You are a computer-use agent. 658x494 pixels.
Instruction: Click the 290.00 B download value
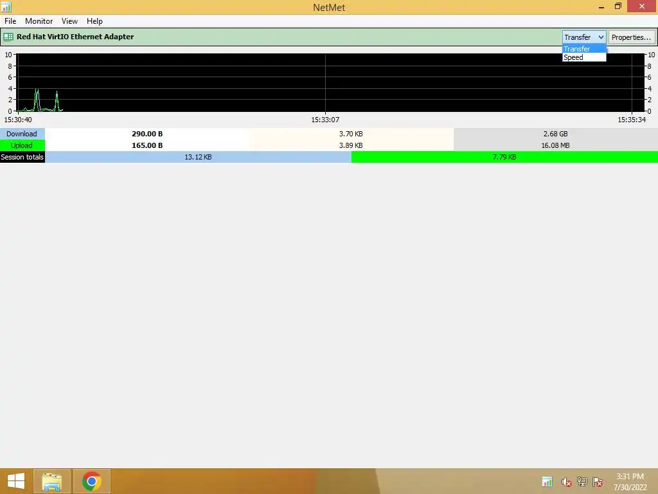pyautogui.click(x=147, y=134)
